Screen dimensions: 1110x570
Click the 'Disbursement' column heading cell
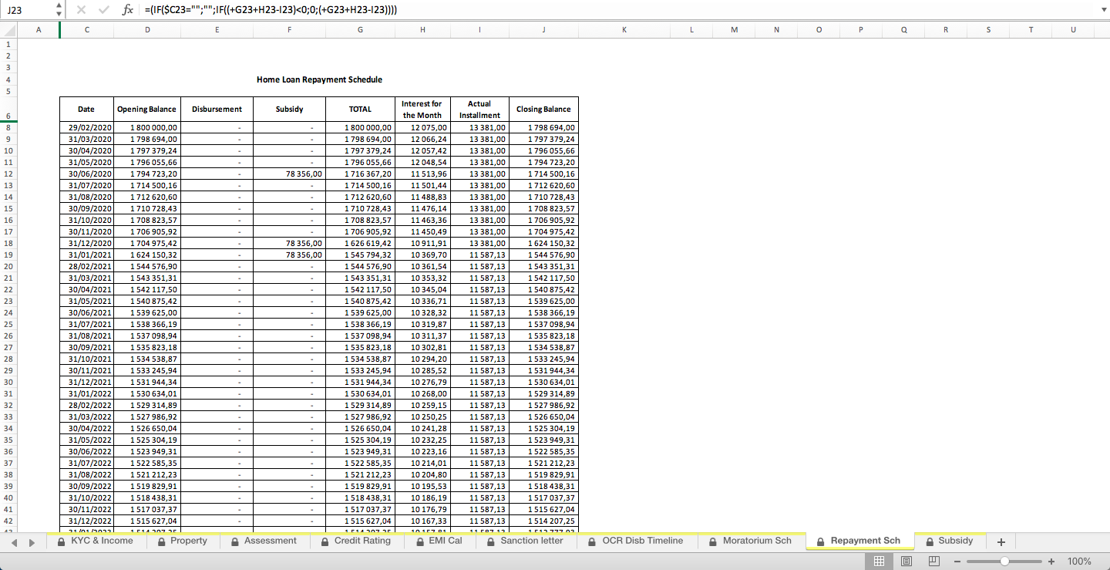[217, 109]
